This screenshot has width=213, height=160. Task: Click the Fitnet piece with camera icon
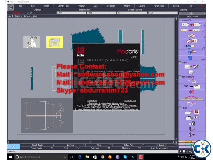point(192,118)
